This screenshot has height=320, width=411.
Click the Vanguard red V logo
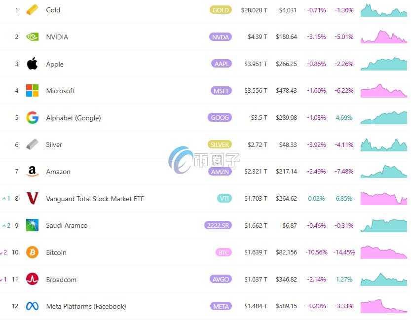32,199
